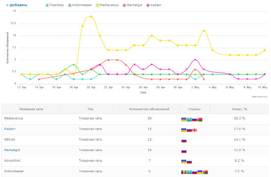Sort the table by the Тип column header
The width and height of the screenshot is (271, 177).
point(90,109)
